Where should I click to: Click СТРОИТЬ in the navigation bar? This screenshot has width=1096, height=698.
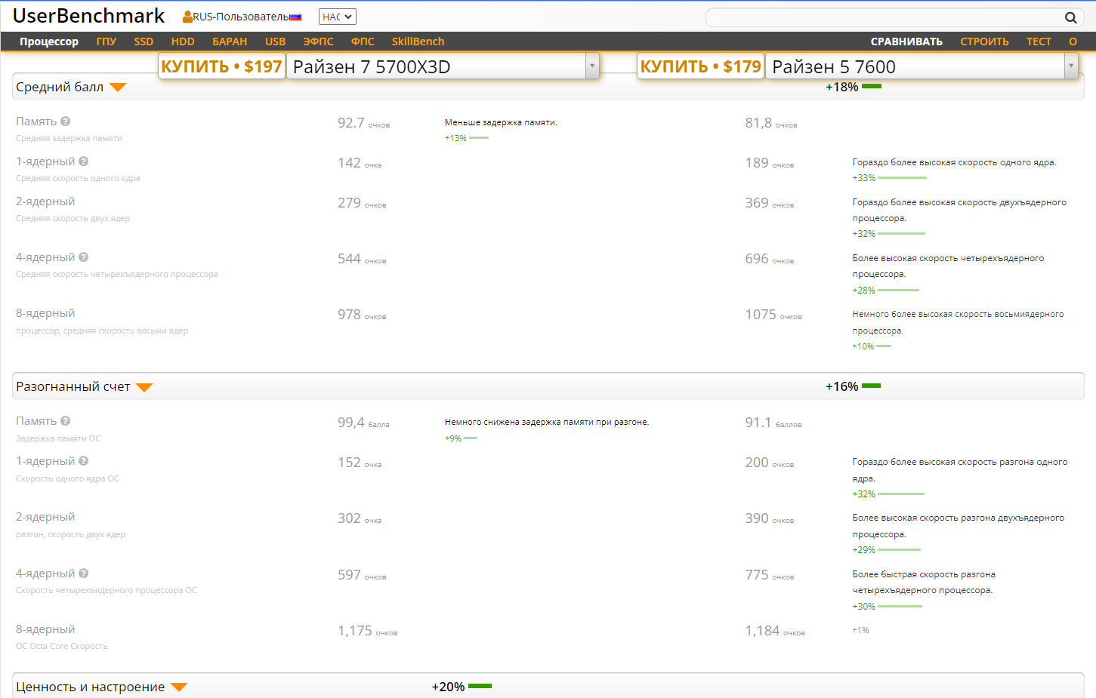984,42
